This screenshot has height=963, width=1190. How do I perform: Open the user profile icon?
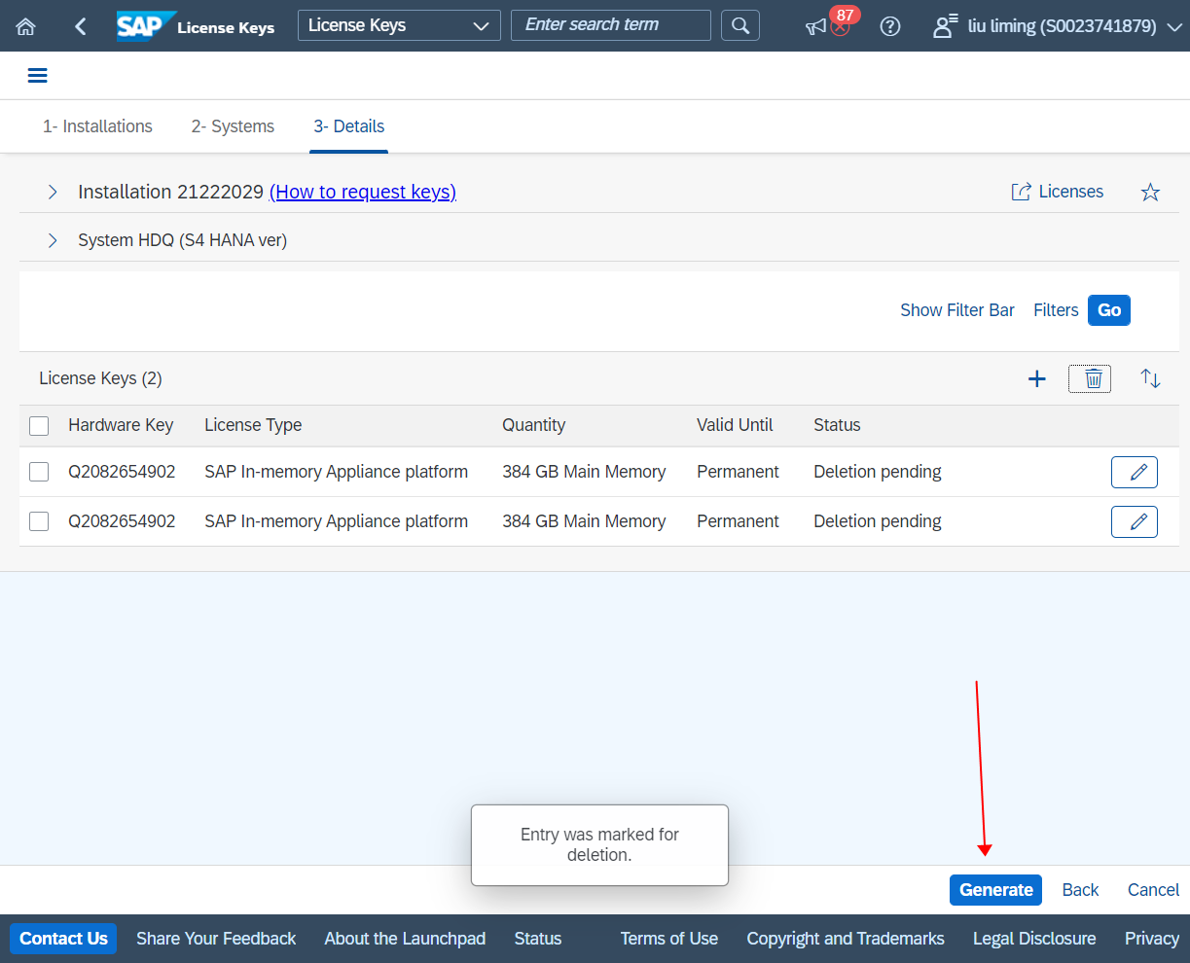coord(944,26)
